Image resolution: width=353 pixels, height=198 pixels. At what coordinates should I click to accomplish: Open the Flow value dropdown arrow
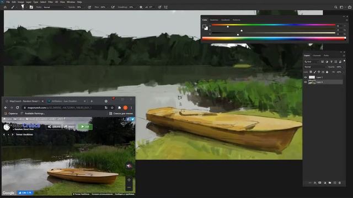108,7
